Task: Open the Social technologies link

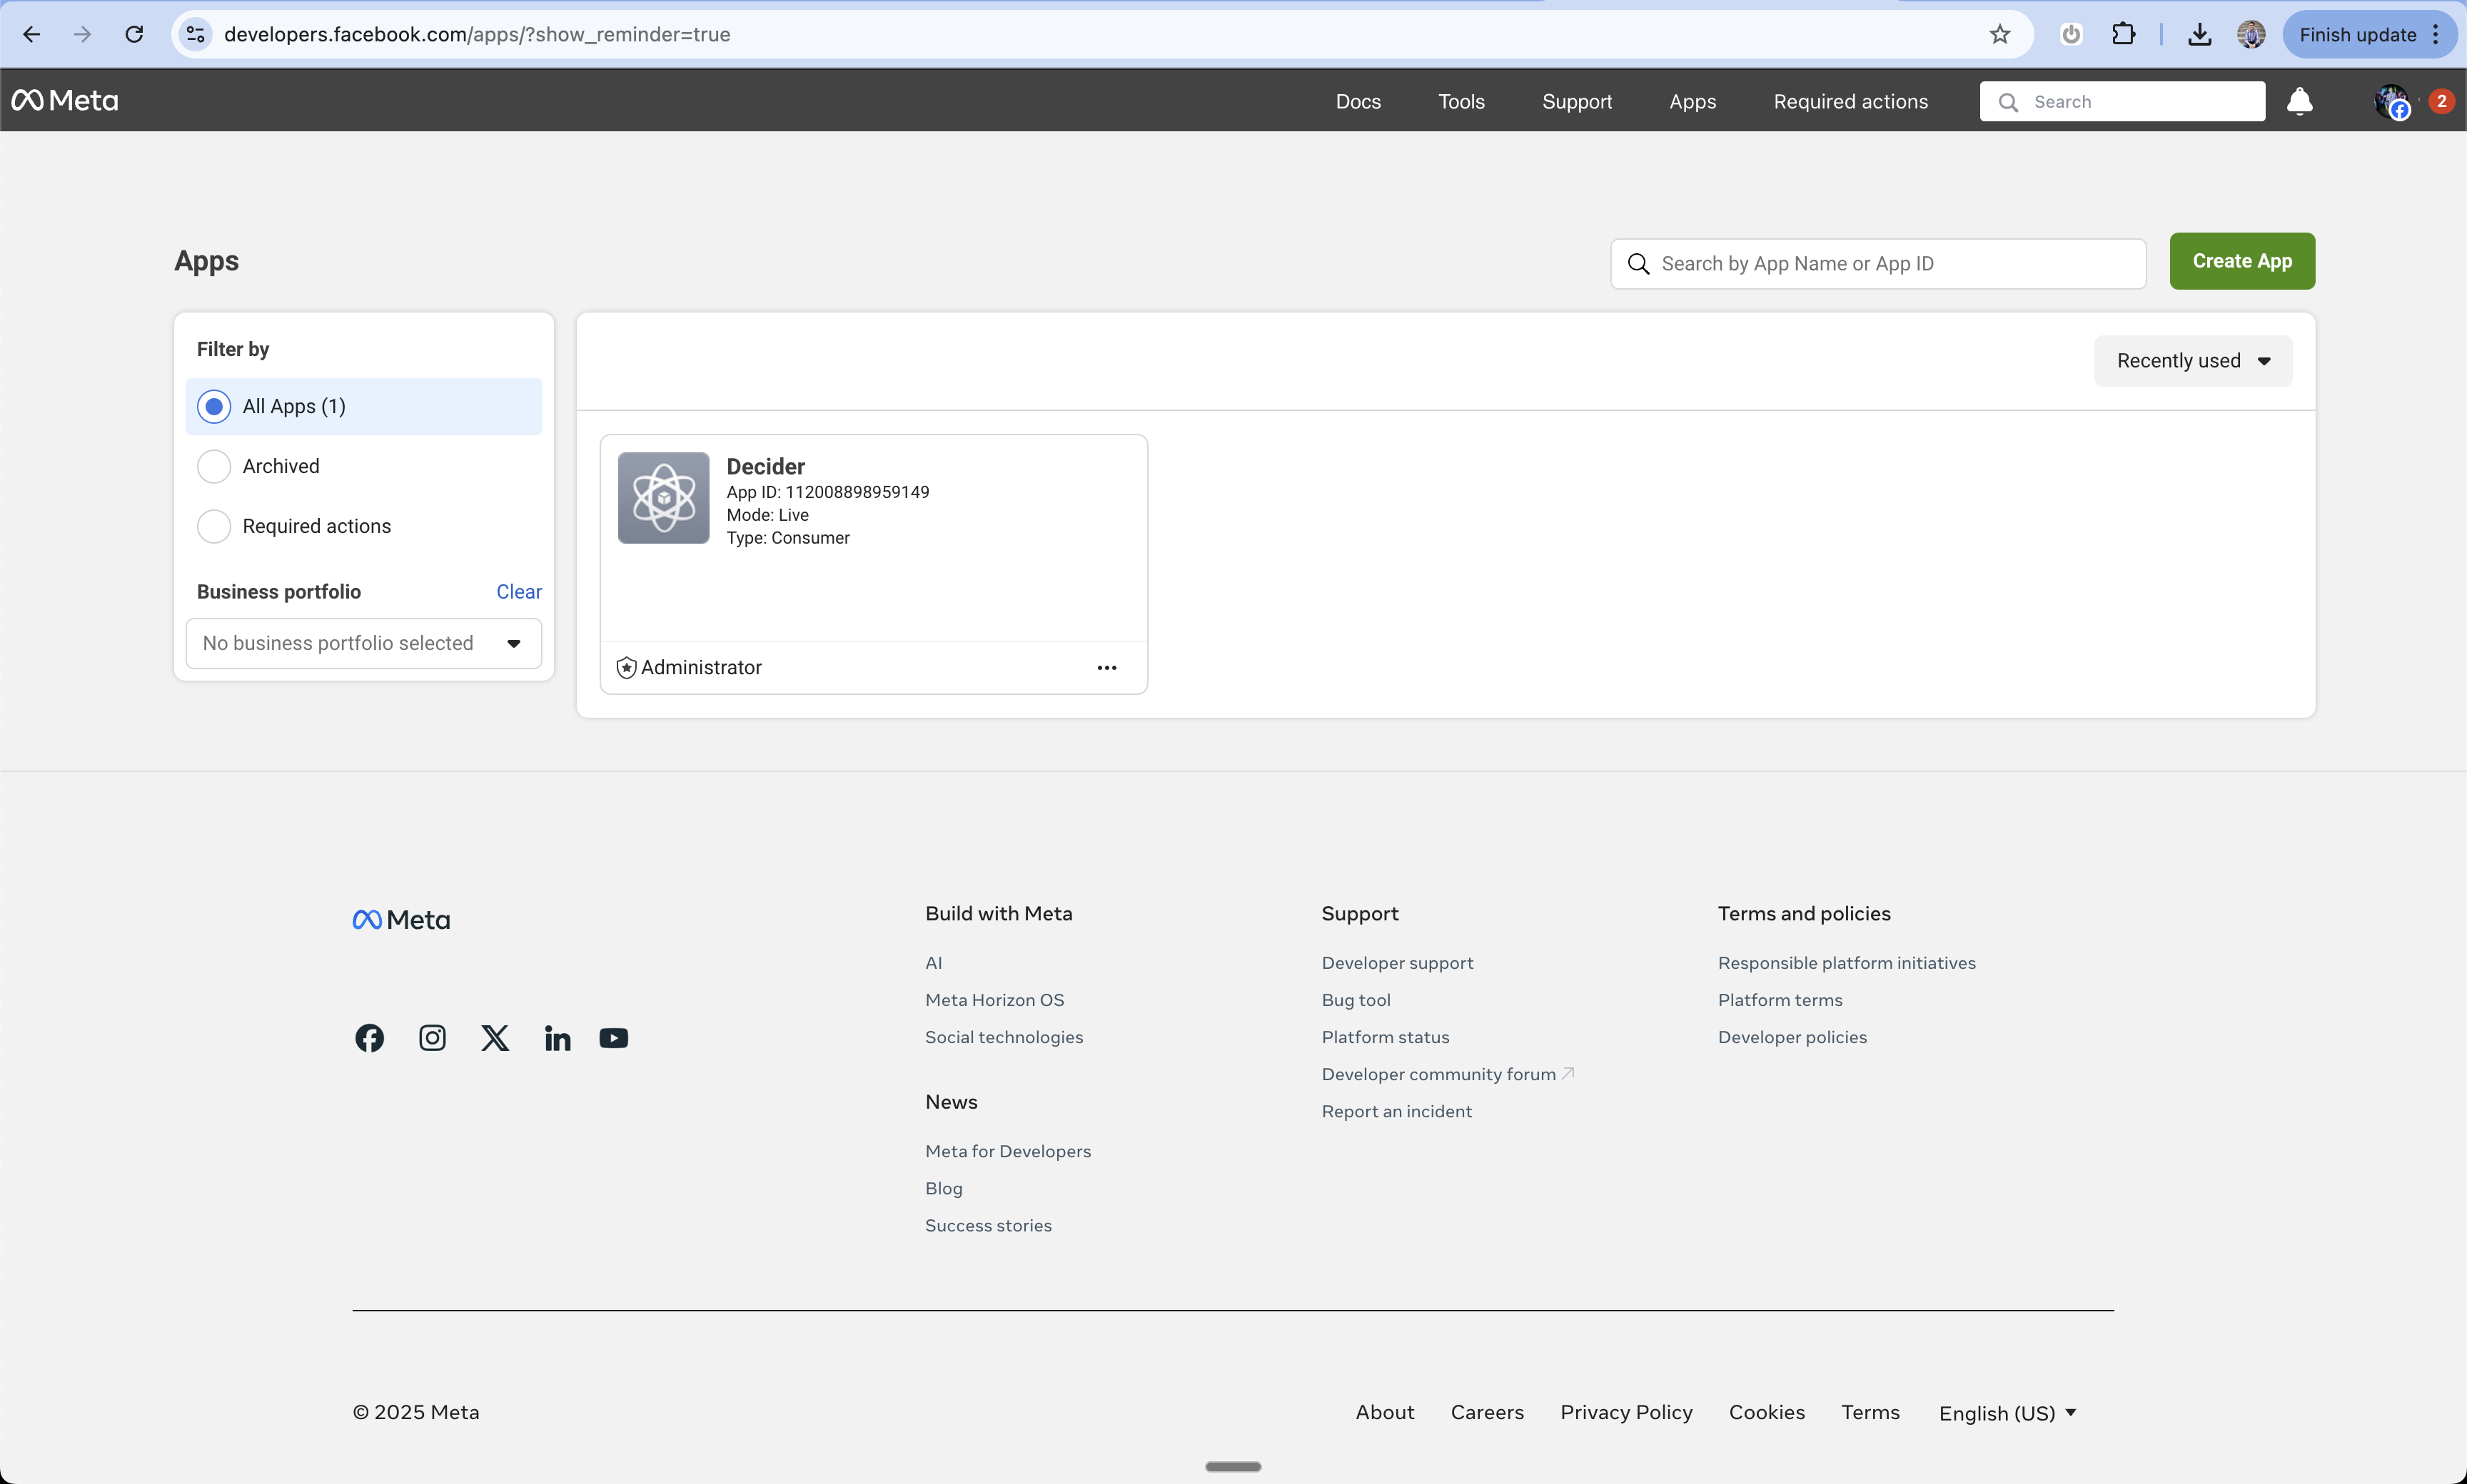Action: (x=1004, y=1037)
